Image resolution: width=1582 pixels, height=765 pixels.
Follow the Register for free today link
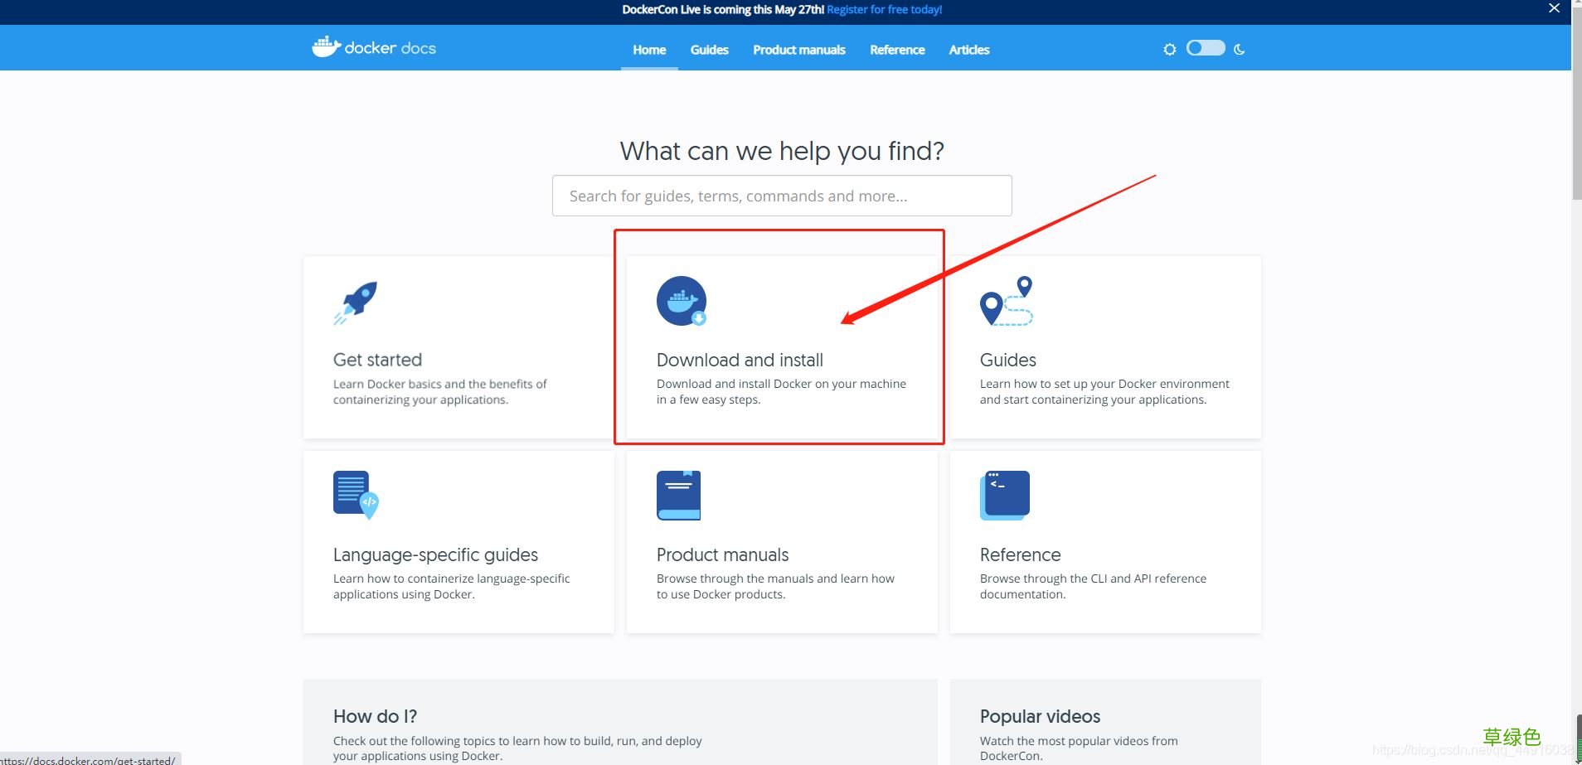tap(885, 10)
